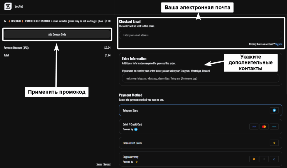This screenshot has height=168, width=287.
Task: Click the Bitcoin icon
Action: pos(254,159)
